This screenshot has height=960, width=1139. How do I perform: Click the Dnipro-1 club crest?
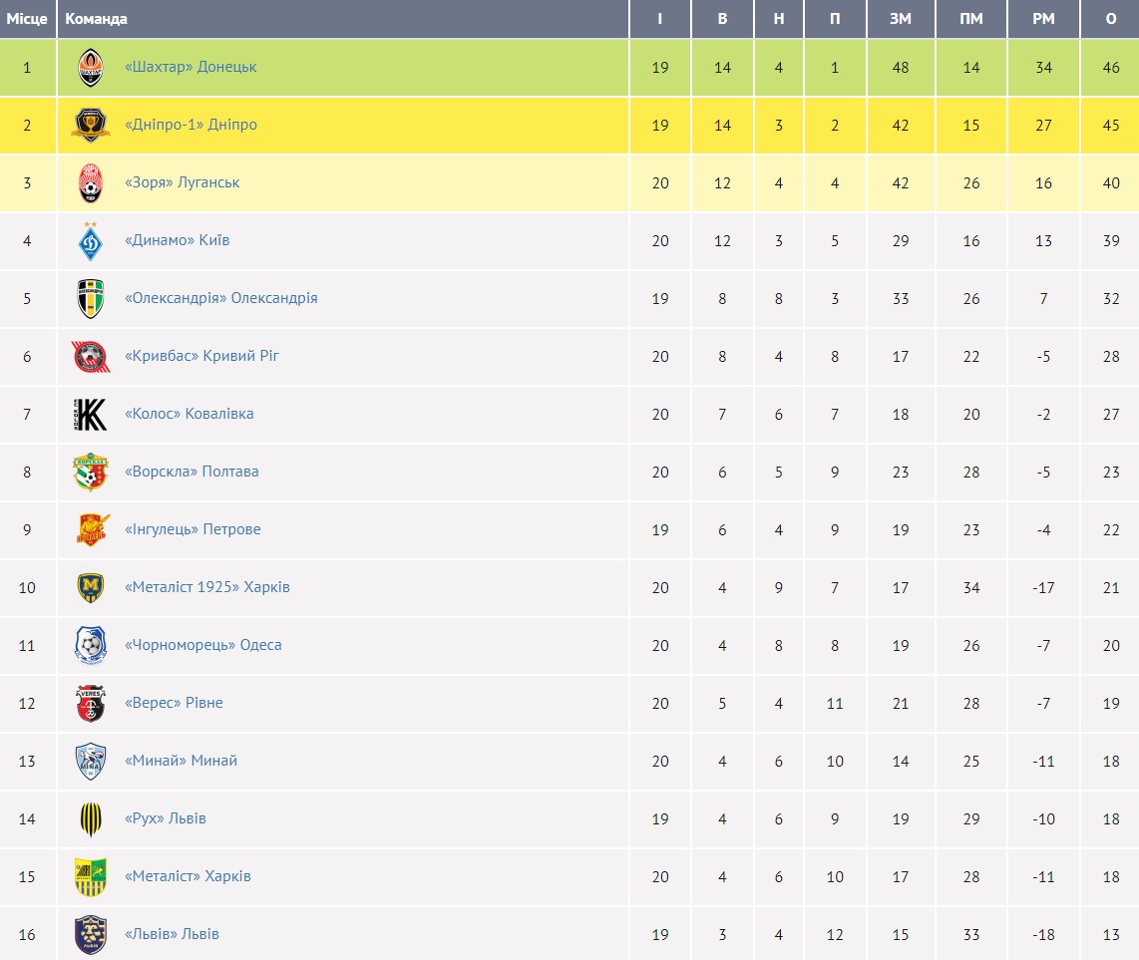(91, 126)
